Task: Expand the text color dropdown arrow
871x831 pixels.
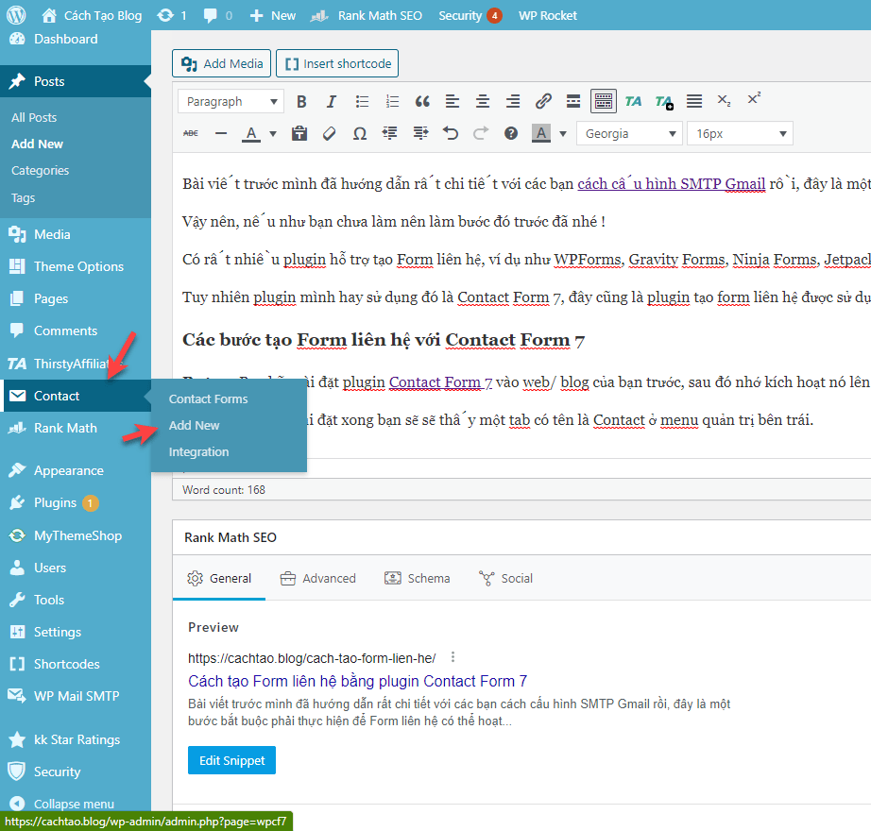Action: [x=273, y=134]
